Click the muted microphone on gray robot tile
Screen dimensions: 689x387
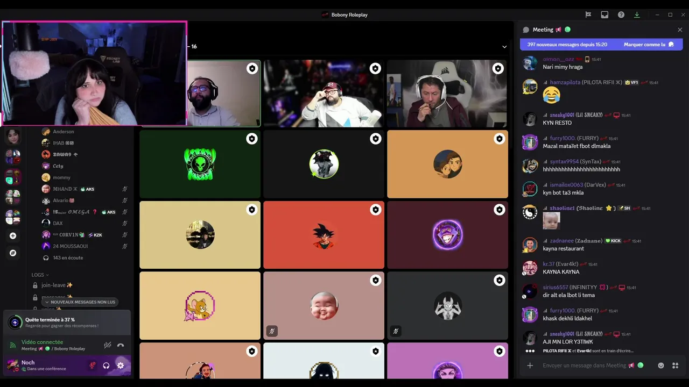396,331
